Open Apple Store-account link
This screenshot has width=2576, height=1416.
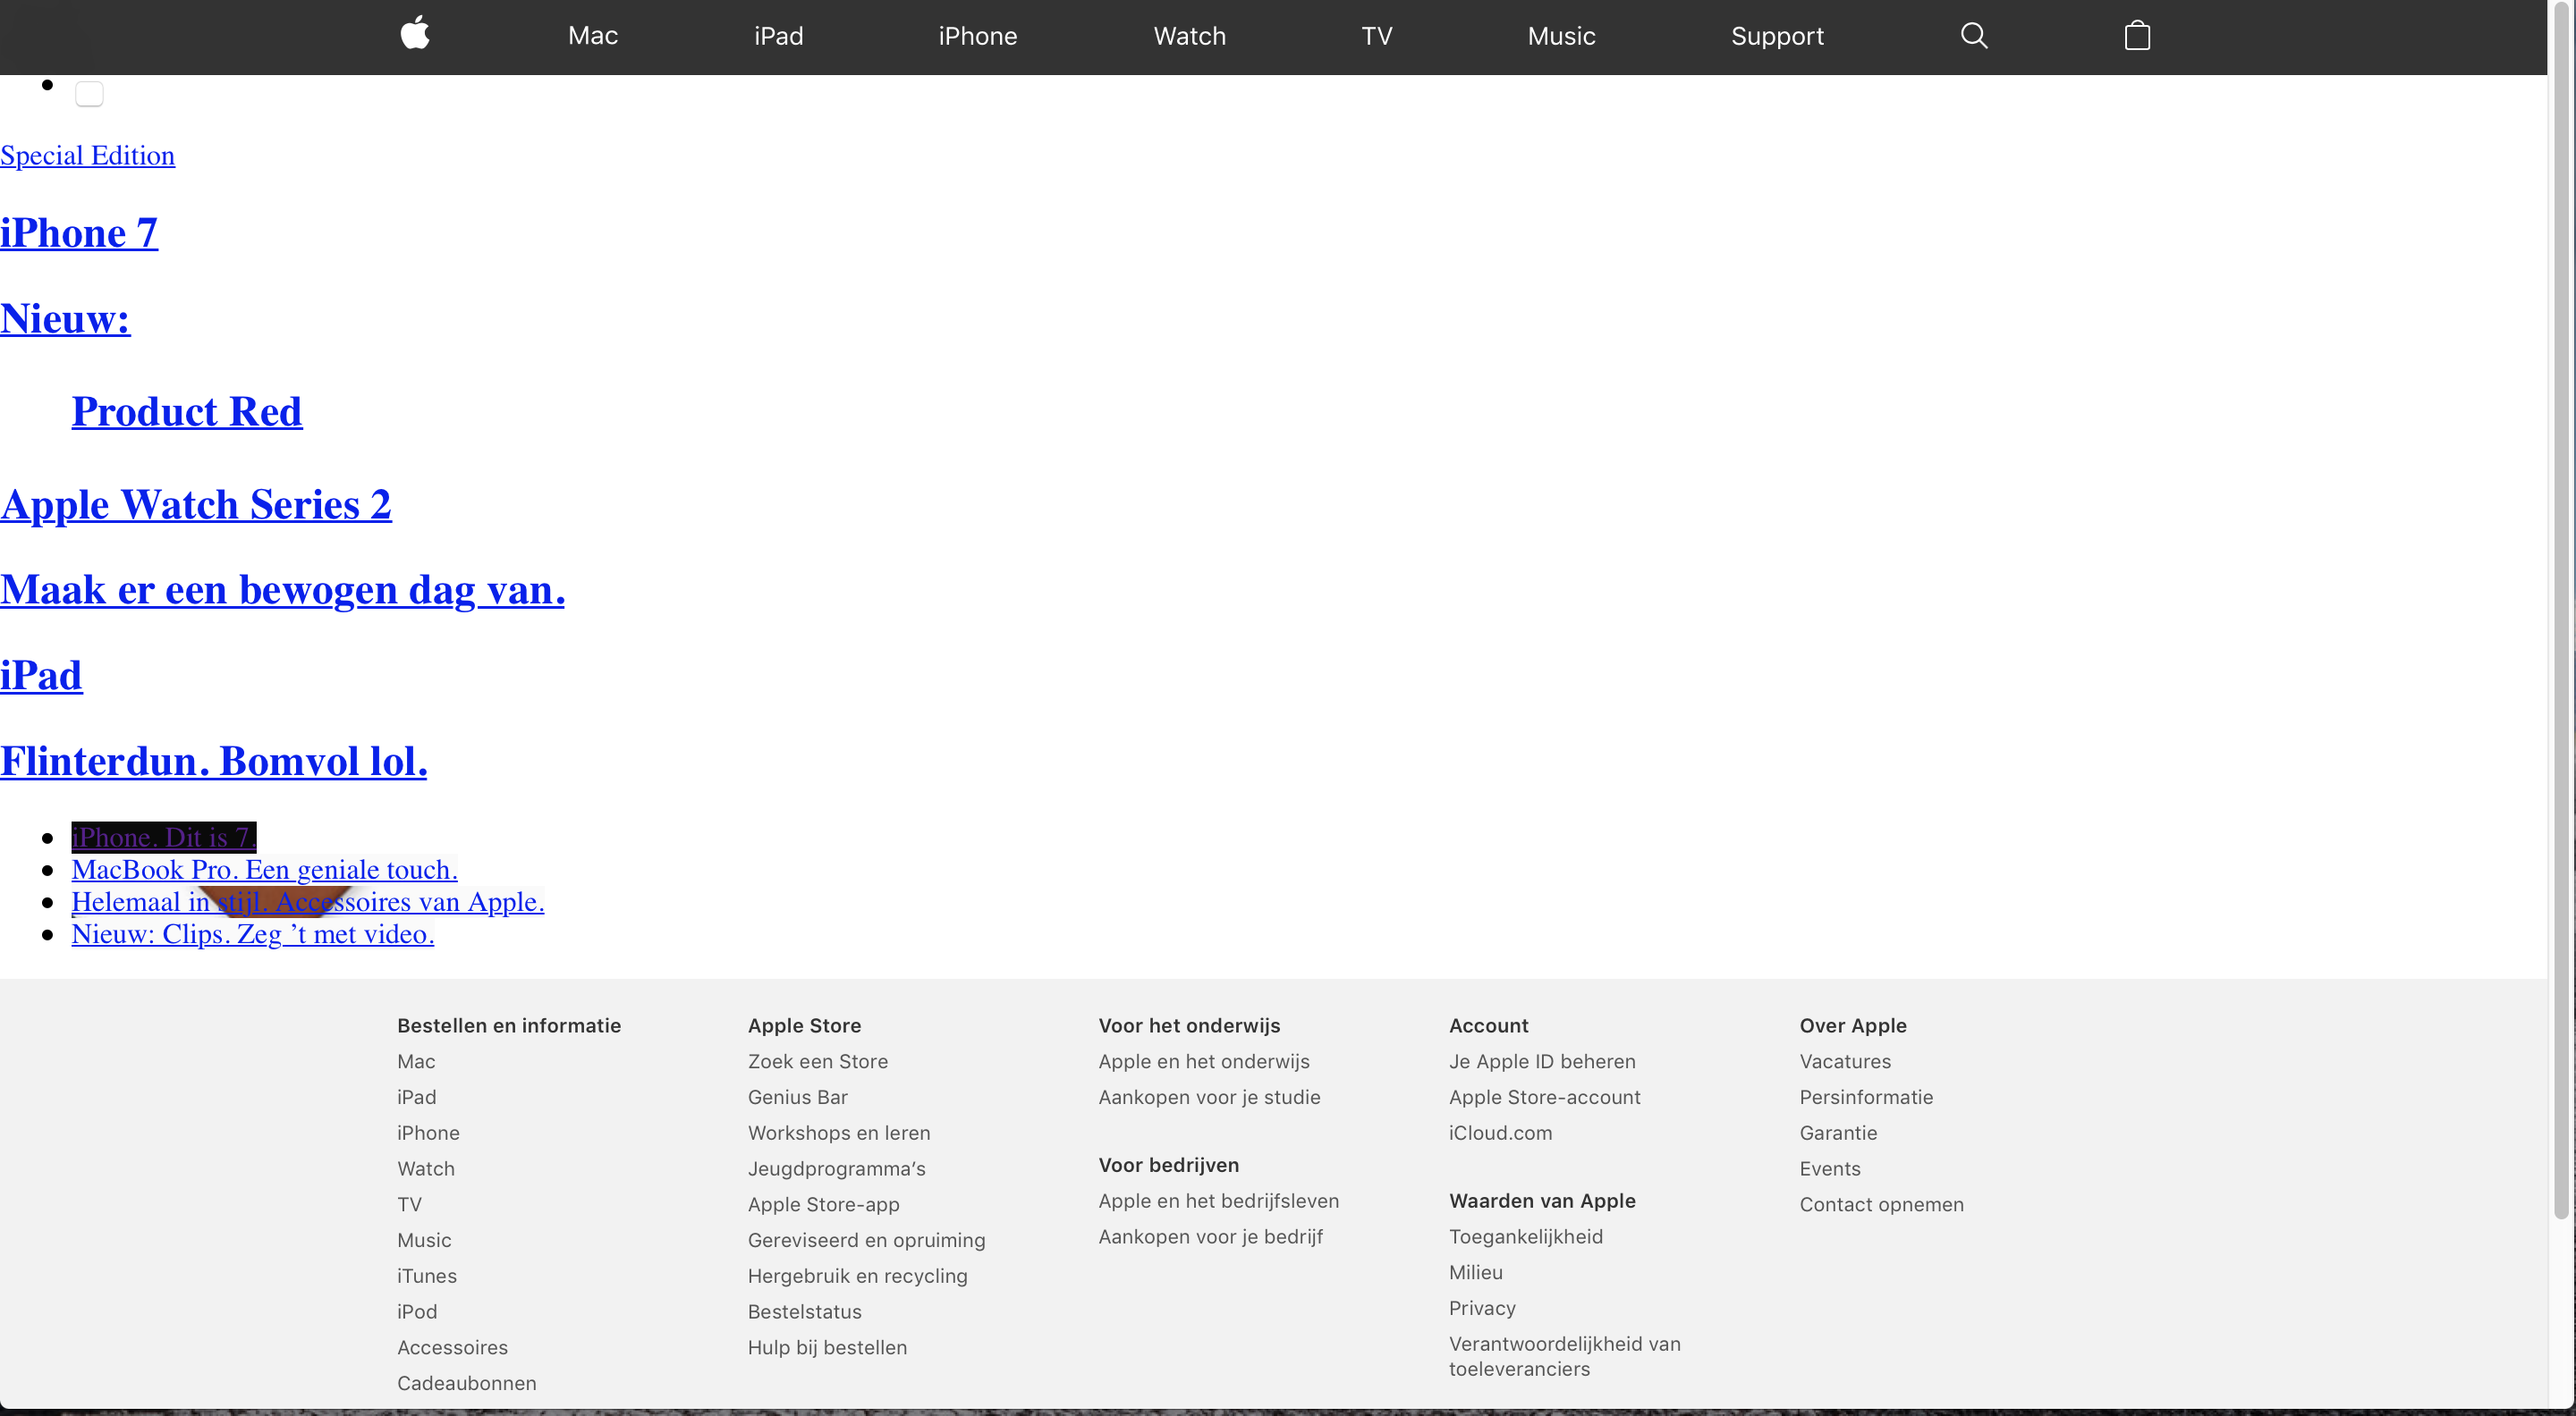pyautogui.click(x=1545, y=1097)
